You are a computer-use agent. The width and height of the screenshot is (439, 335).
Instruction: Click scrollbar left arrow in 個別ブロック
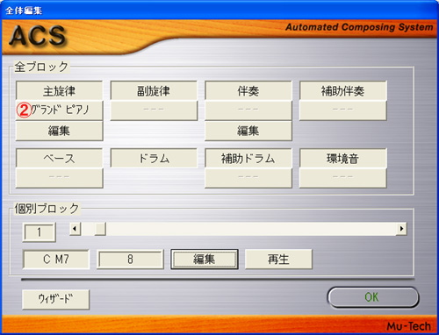75,229
